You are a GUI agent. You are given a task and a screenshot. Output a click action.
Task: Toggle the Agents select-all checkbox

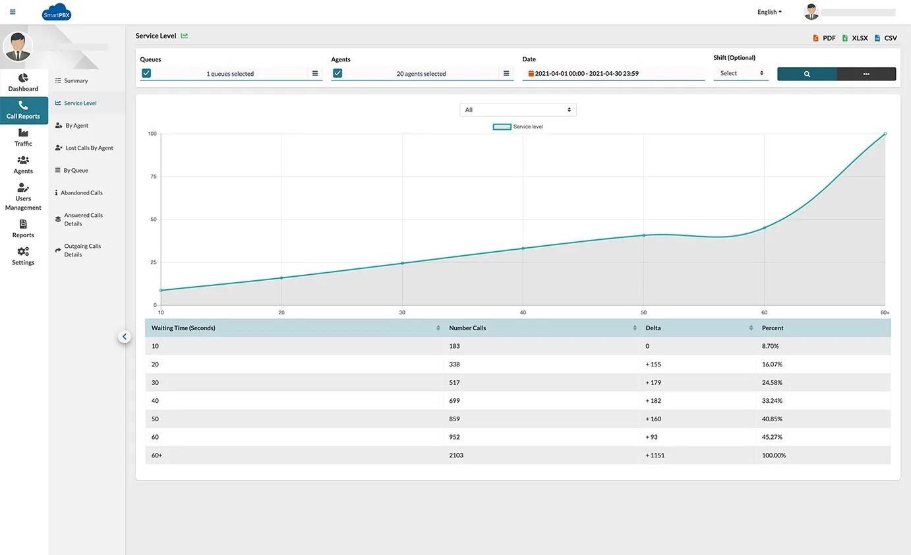[x=338, y=73]
